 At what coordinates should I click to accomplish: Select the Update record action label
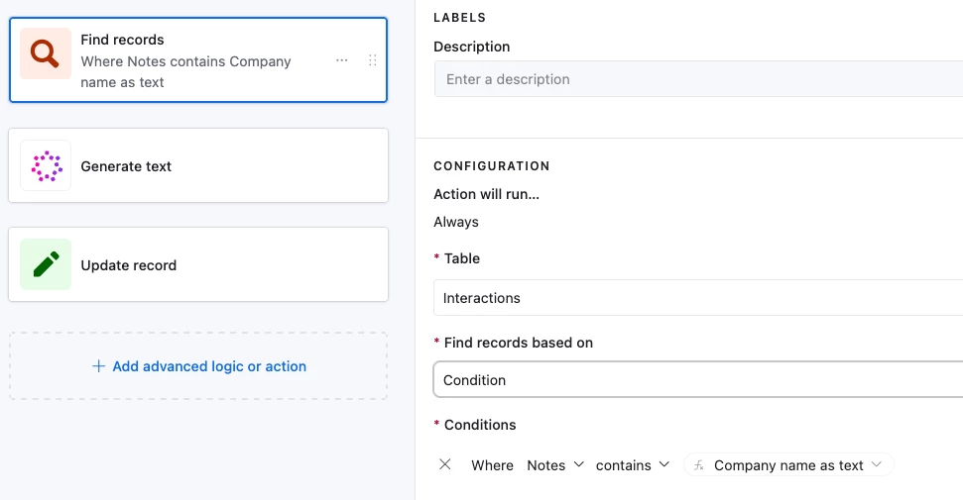point(129,265)
